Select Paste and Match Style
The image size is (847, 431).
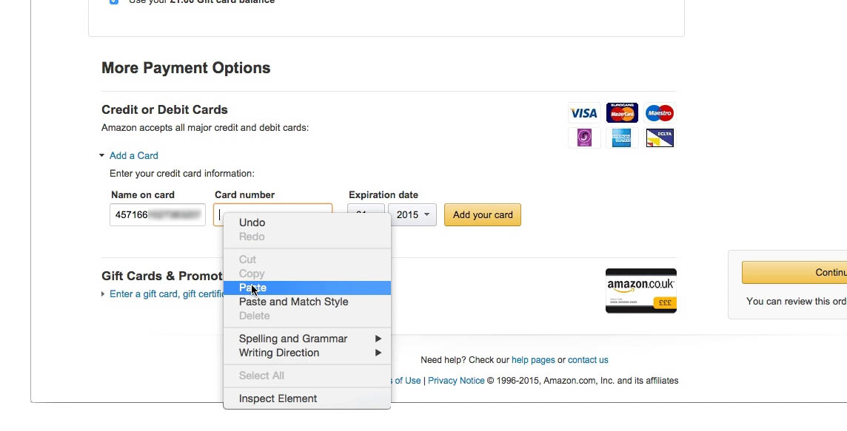pyautogui.click(x=293, y=302)
